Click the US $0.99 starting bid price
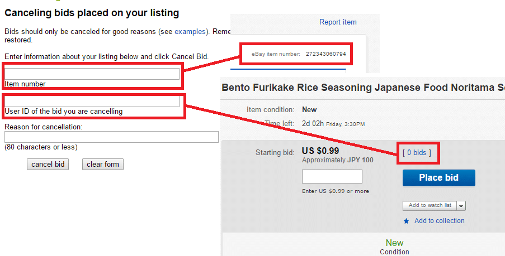 (320, 151)
